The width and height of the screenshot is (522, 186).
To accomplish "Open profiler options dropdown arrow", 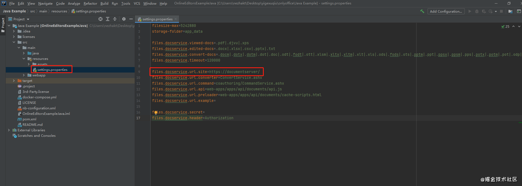I will pos(496,12).
